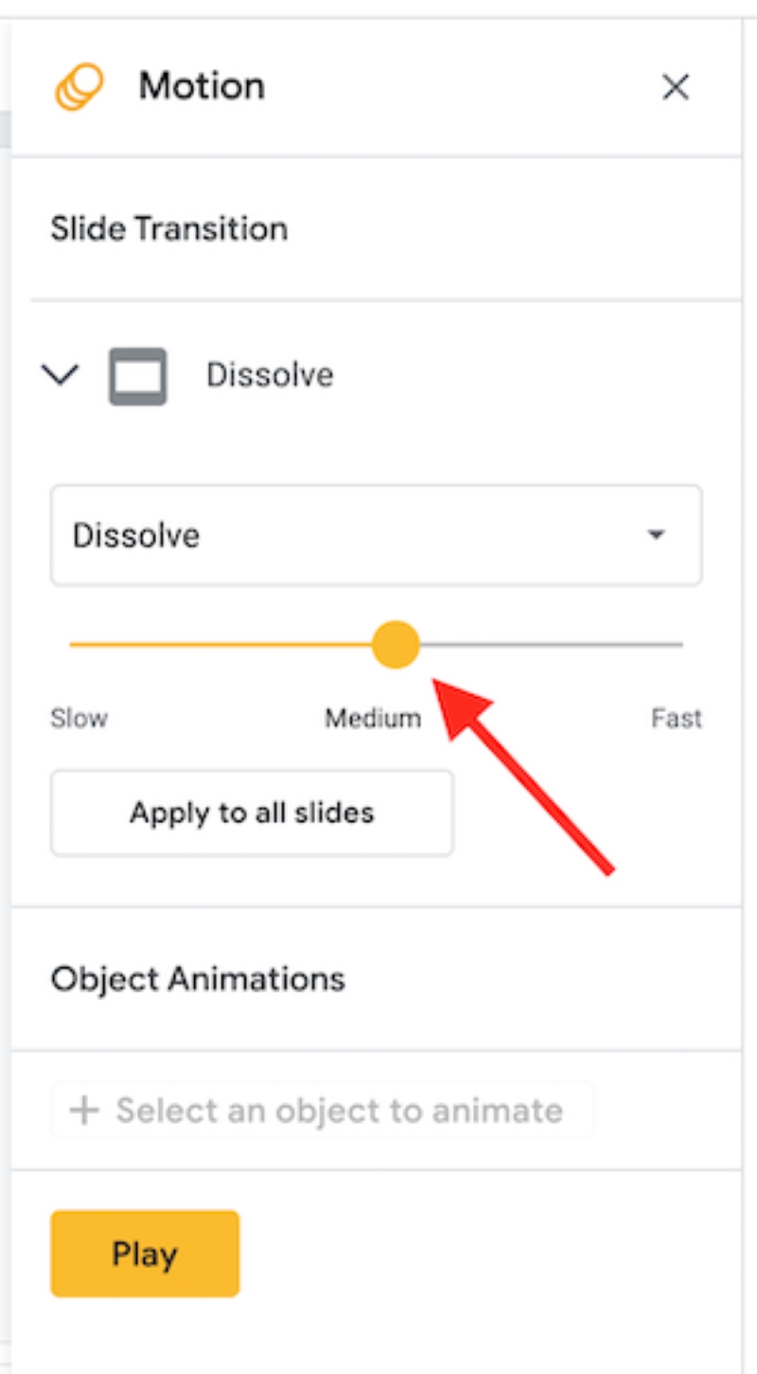The height and width of the screenshot is (1374, 757).
Task: Click the transition speed slider handle
Action: (395, 644)
